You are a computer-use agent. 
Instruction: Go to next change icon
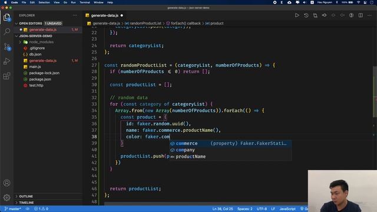click(x=342, y=15)
